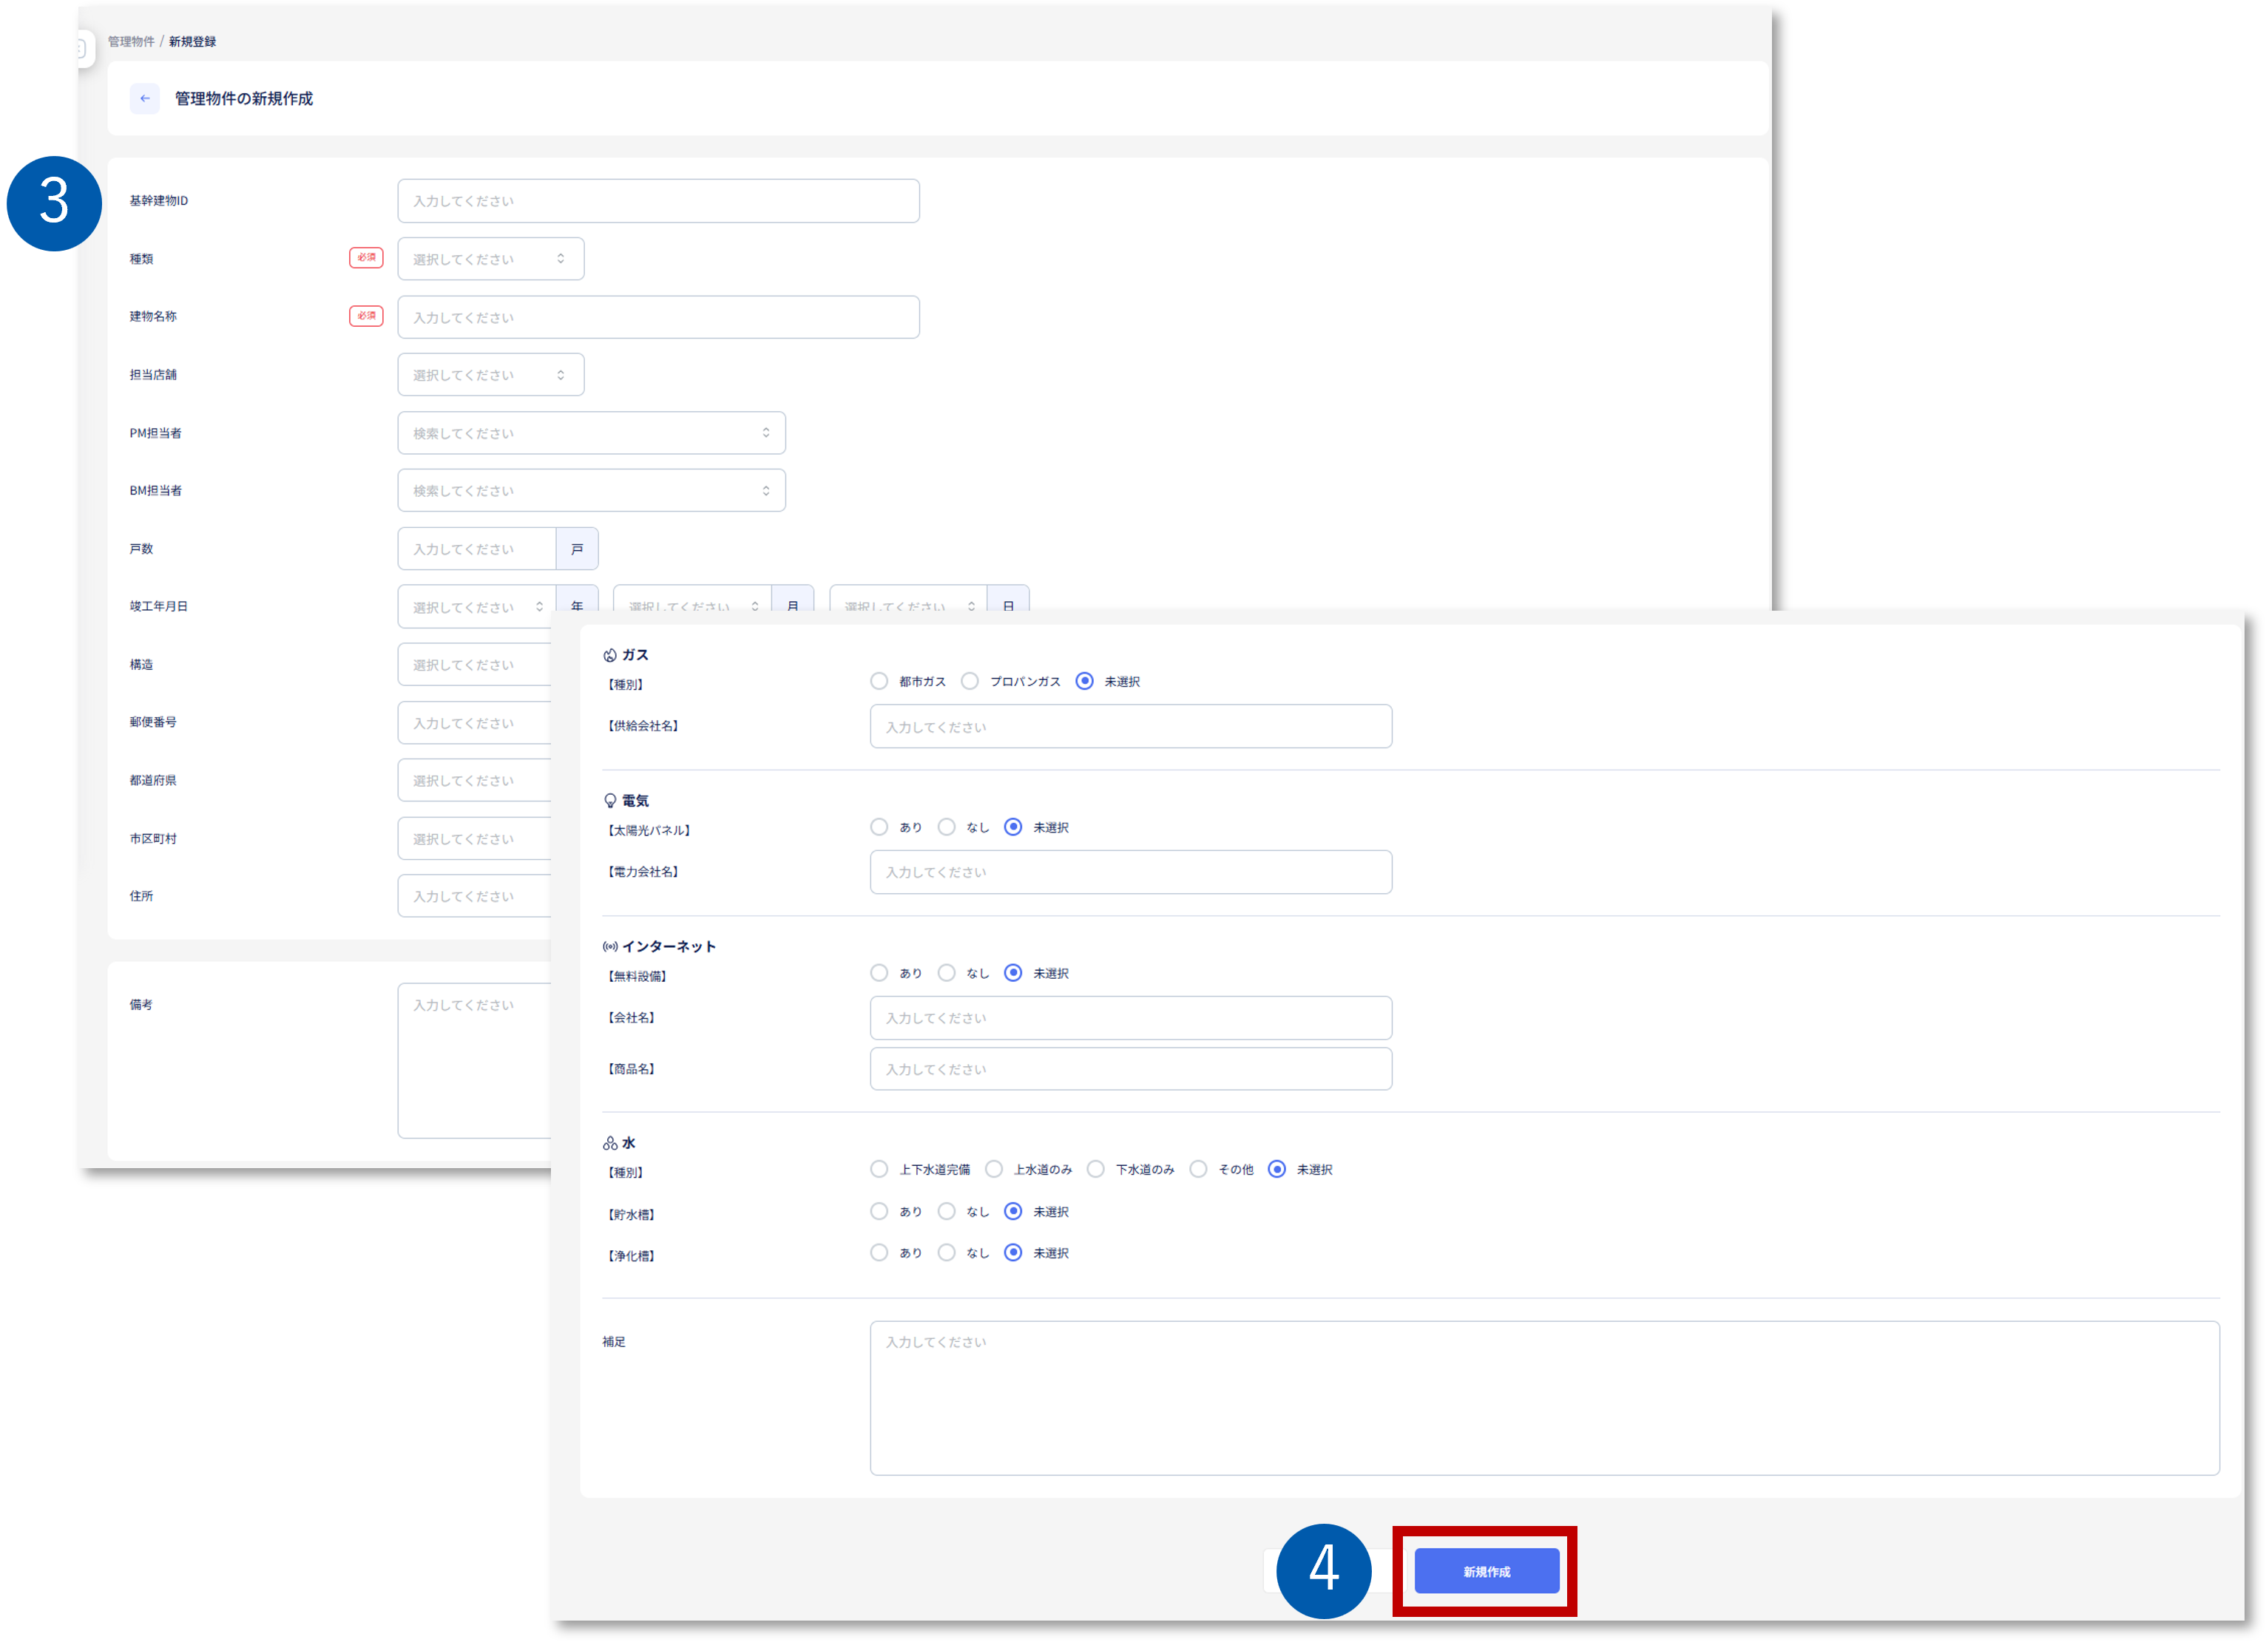The height and width of the screenshot is (1645, 2266).
Task: Select なし for 浄化槽
Action: coord(947,1252)
